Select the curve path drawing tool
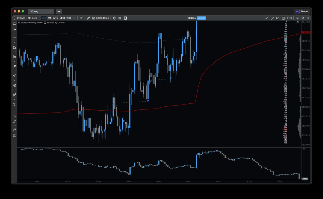 point(15,76)
